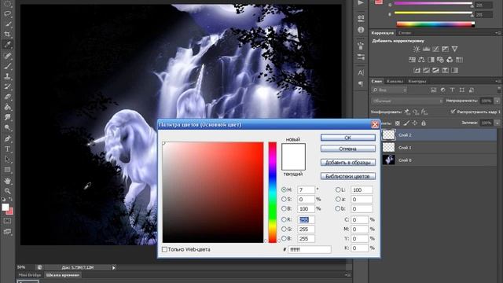Select the Слой 0 layer thumbnail
The width and height of the screenshot is (503, 283).
coord(389,160)
